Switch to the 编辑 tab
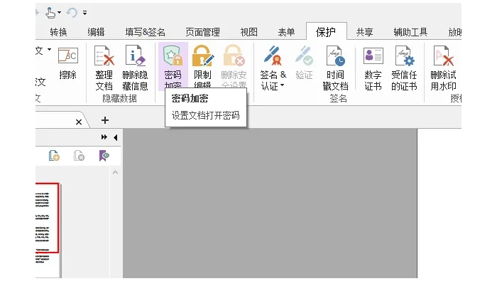The image size is (497, 281). click(x=96, y=32)
